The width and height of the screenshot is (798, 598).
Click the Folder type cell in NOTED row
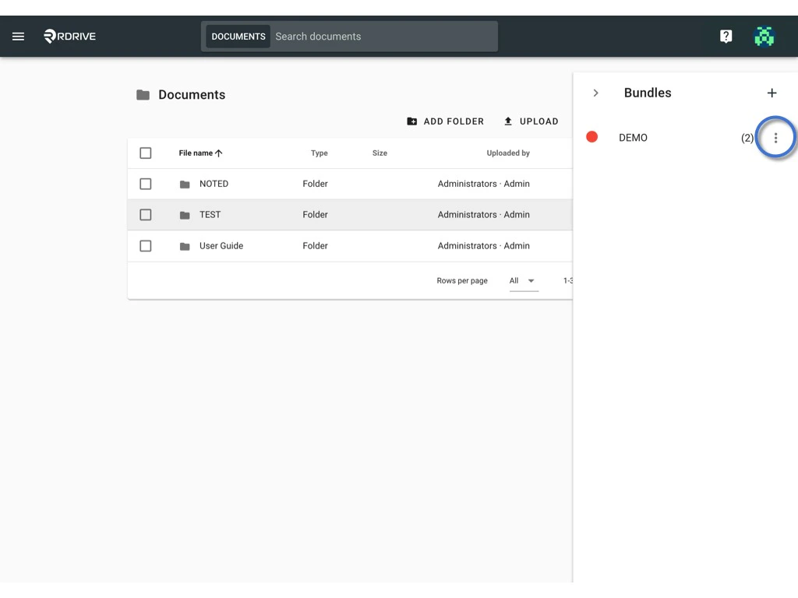pyautogui.click(x=315, y=184)
